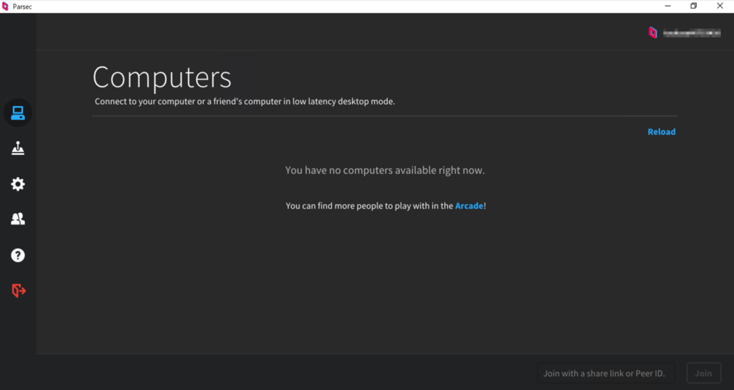Reload the computers list
The height and width of the screenshot is (390, 734).
pyautogui.click(x=662, y=132)
